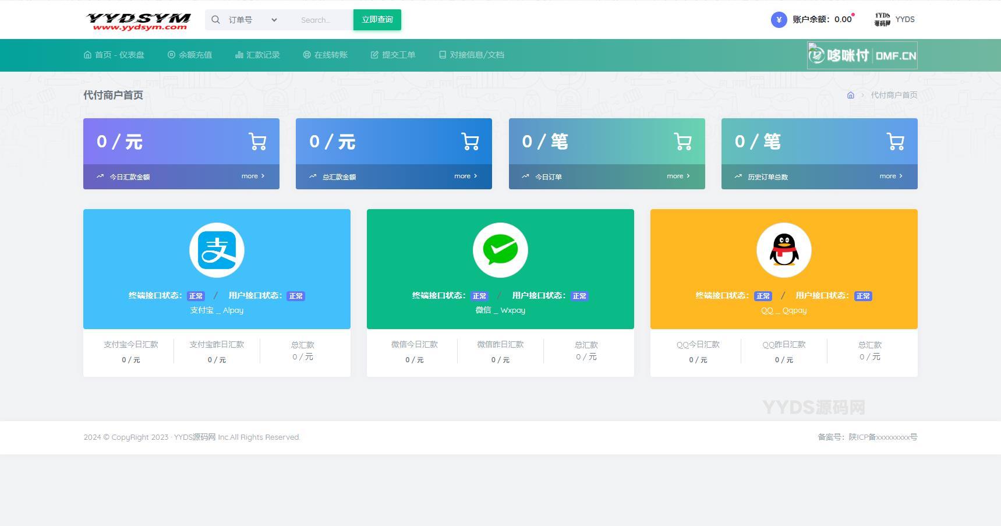Click the cart icon on 历史订单总数 card
Screen dimensions: 1001x526
(895, 142)
